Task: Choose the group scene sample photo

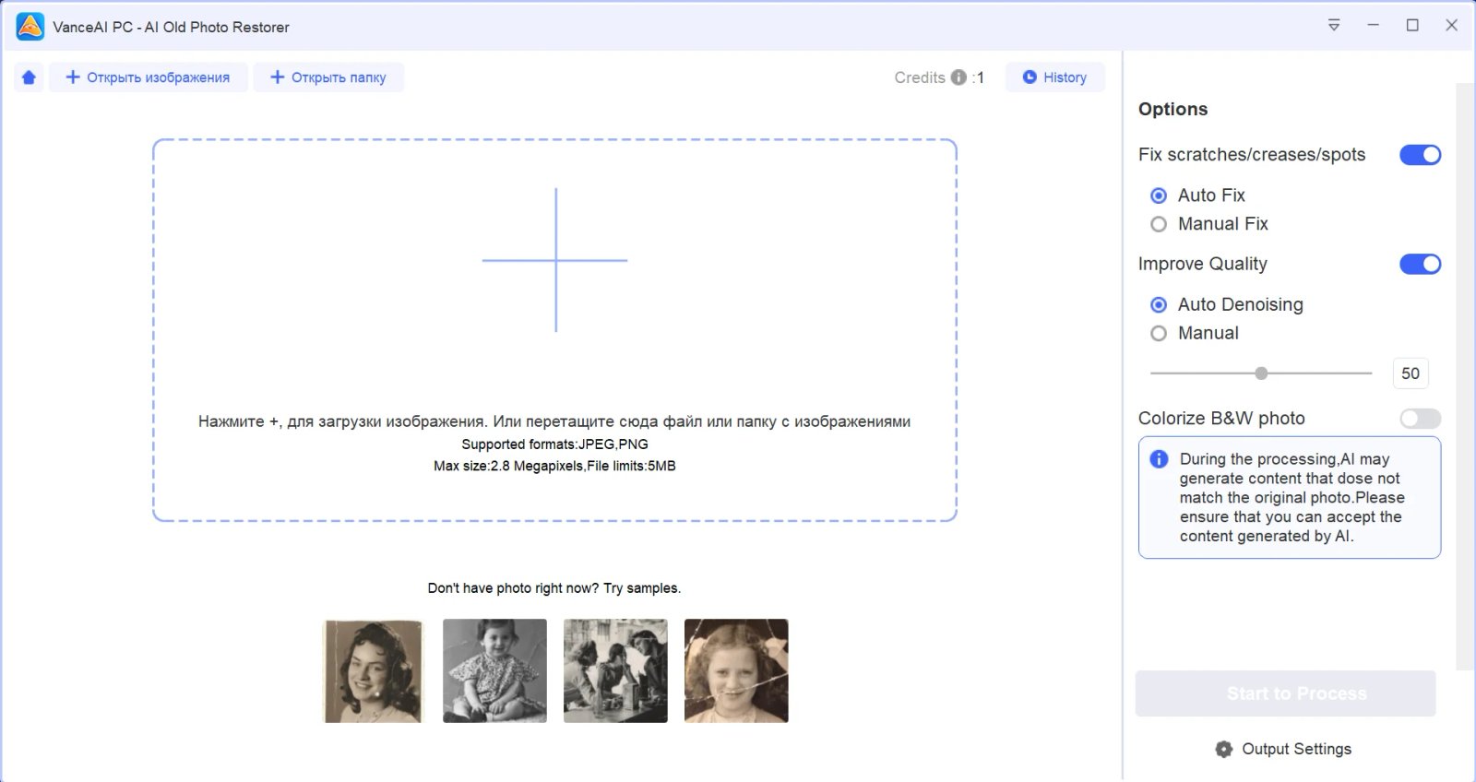Action: (x=615, y=670)
